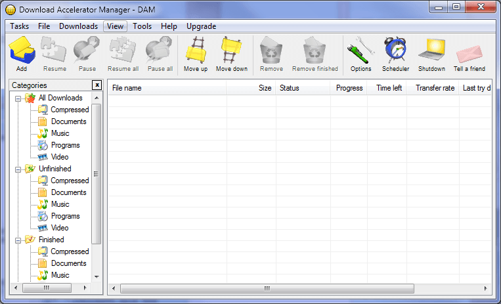Close the Categories panel
Image resolution: width=501 pixels, height=304 pixels.
pos(97,85)
